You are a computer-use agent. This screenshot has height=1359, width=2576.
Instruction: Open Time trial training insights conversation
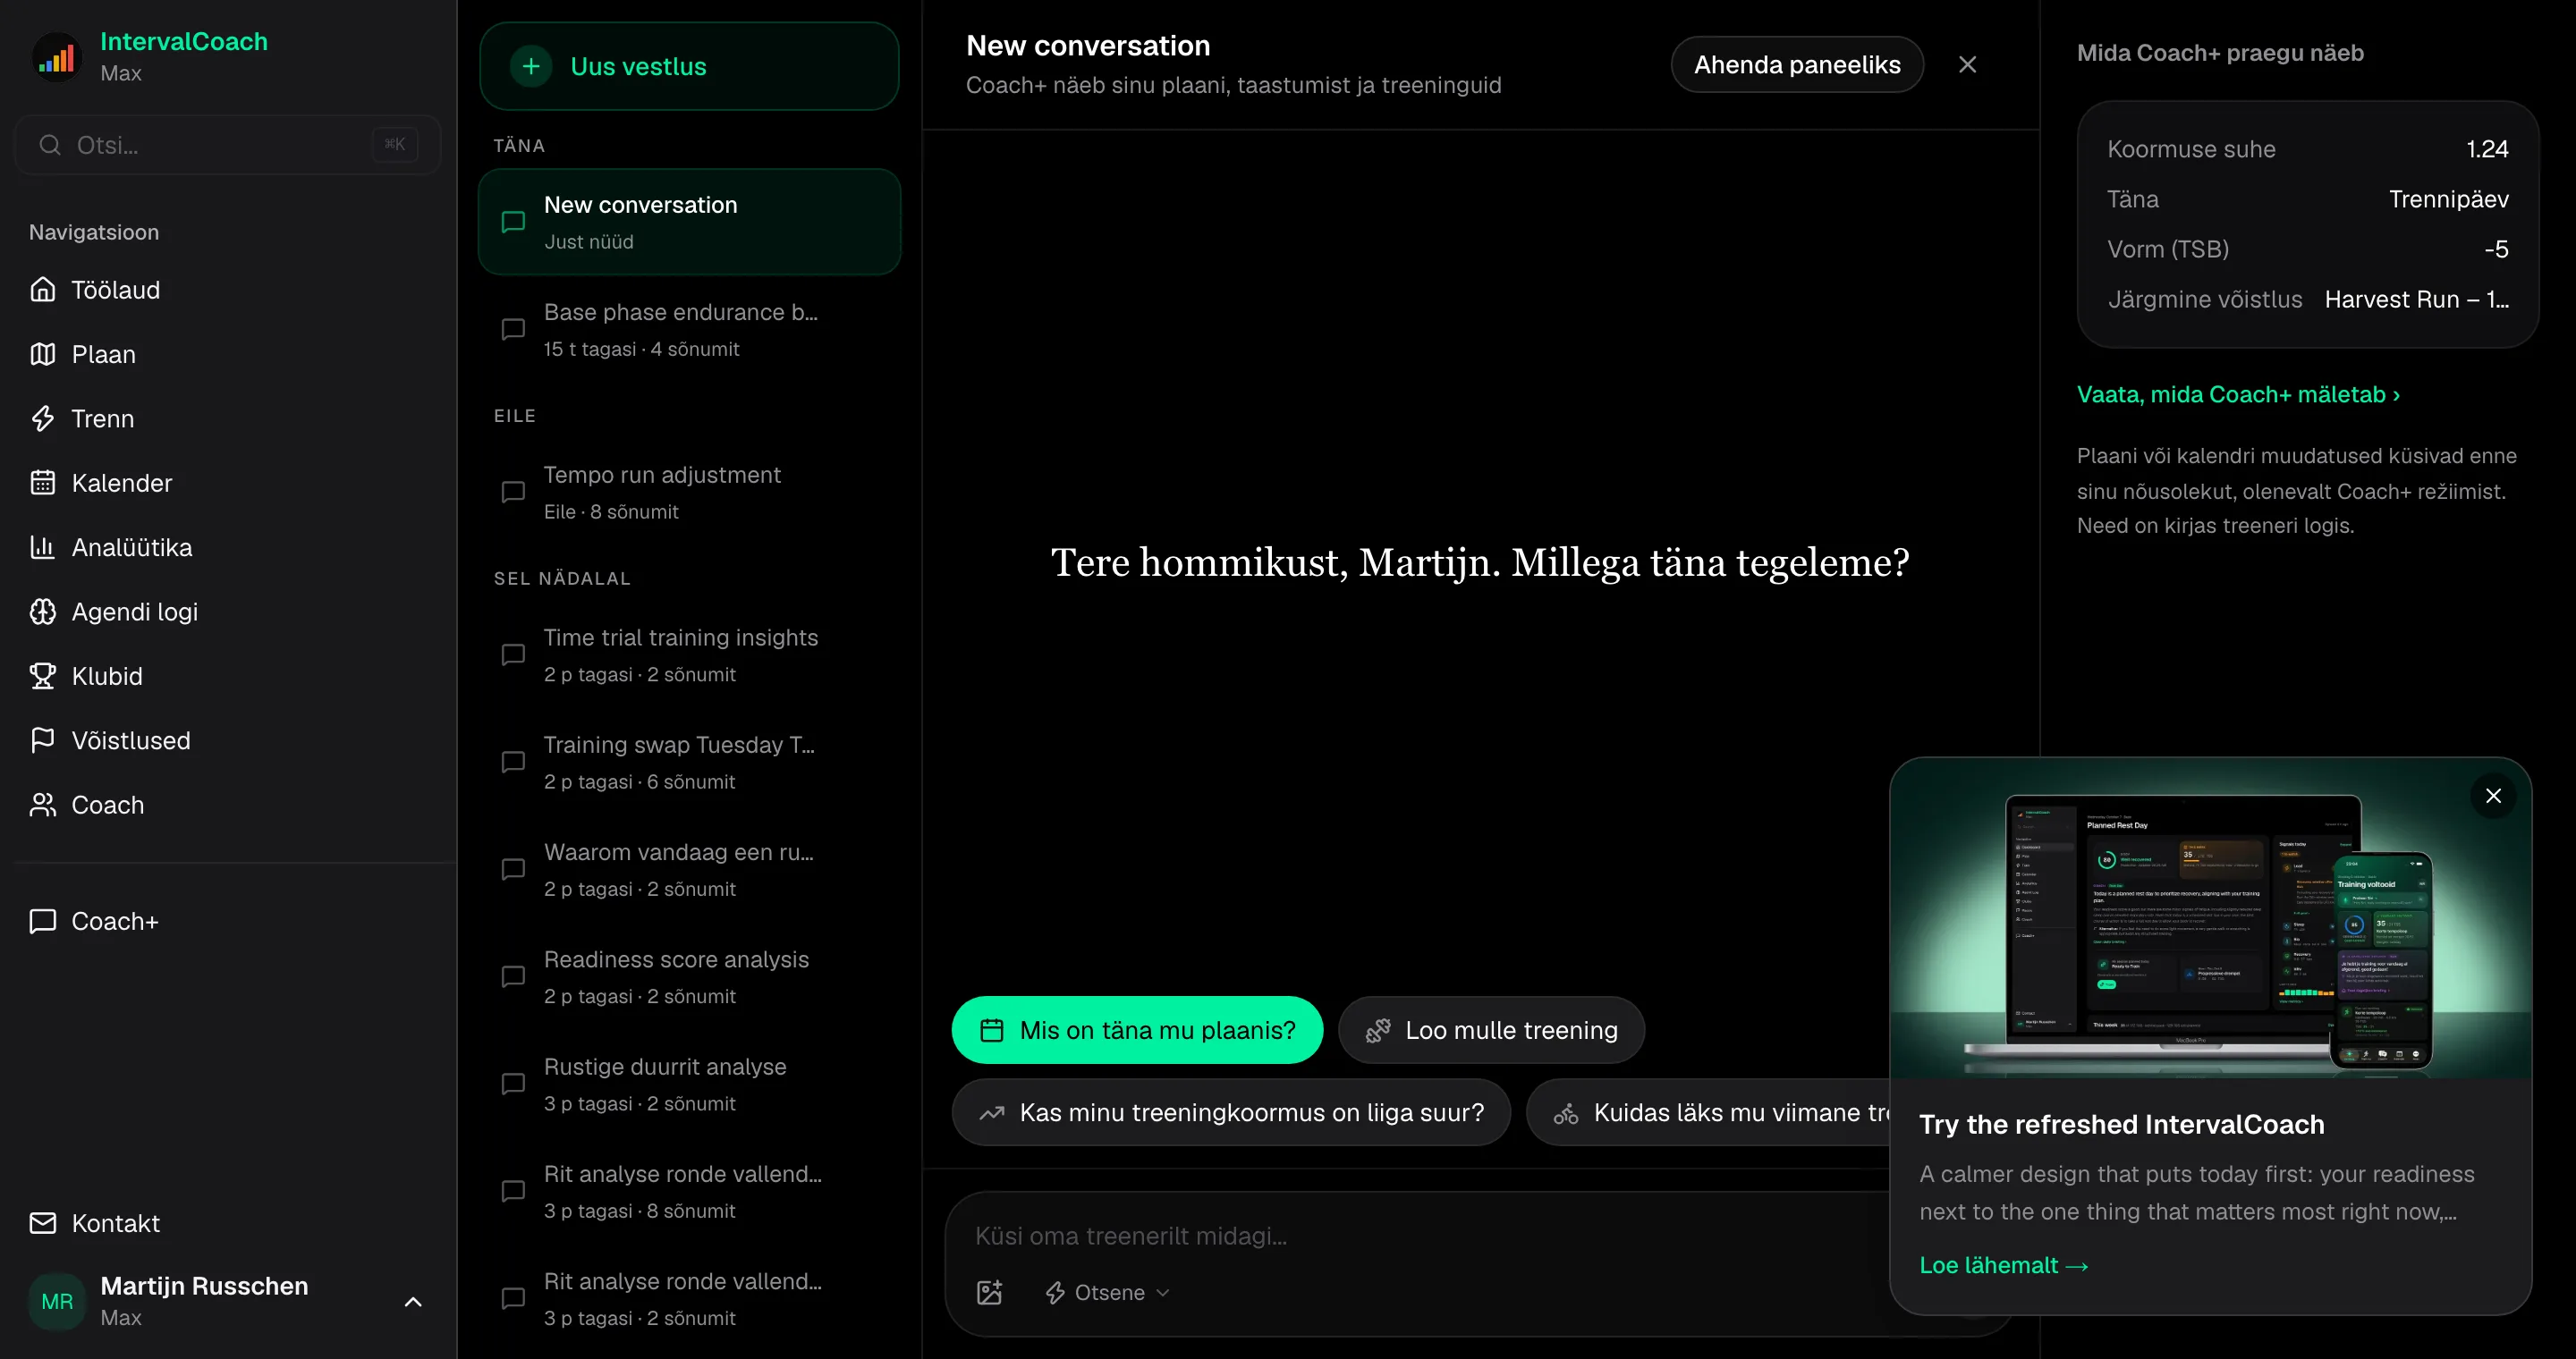[x=689, y=655]
